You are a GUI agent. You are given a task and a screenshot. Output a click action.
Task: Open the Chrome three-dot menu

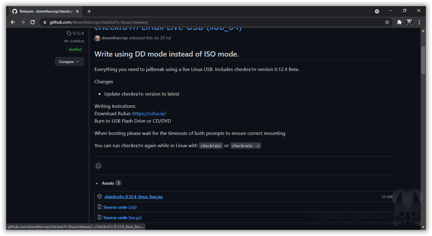(x=419, y=22)
